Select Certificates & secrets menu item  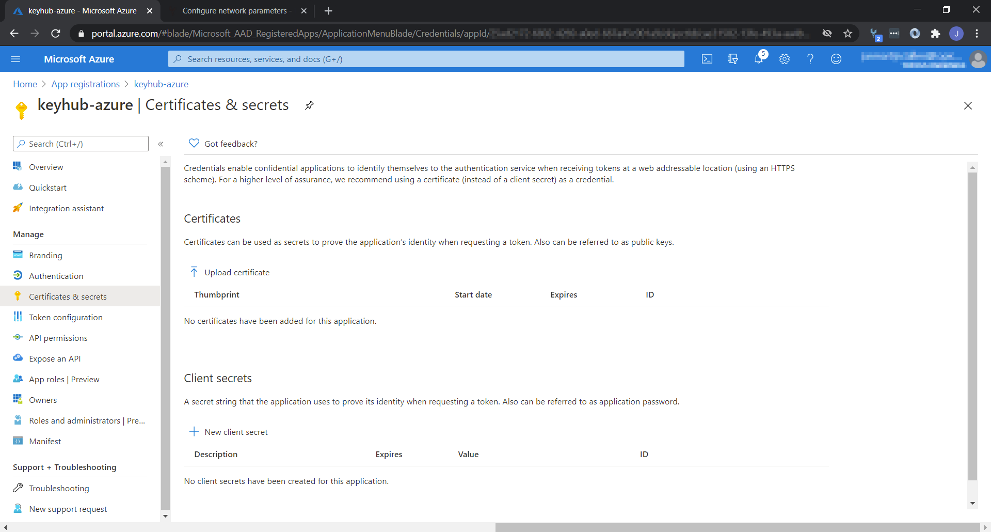80,296
